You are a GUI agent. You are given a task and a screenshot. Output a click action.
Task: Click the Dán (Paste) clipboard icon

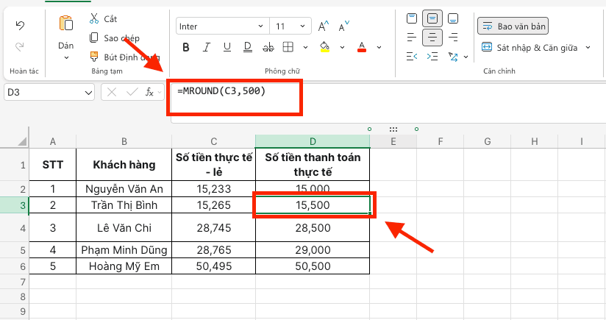pos(66,24)
